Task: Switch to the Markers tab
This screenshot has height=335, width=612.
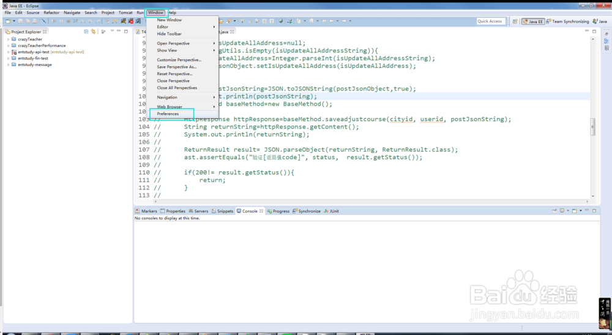Action: tap(146, 211)
